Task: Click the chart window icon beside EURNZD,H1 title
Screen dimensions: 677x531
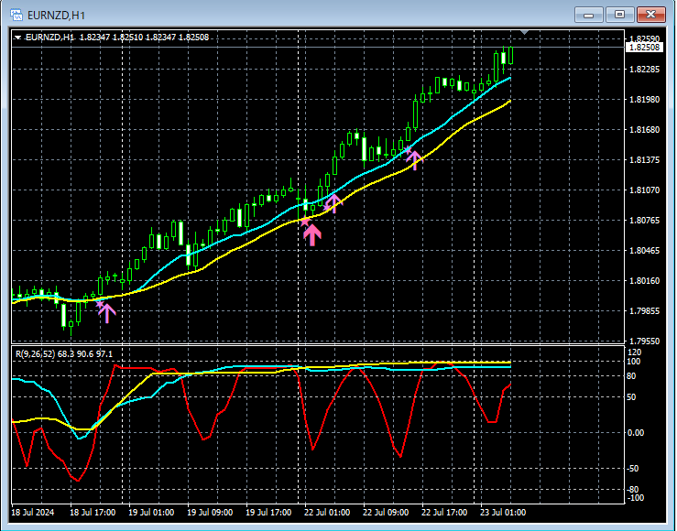Action: pyautogui.click(x=16, y=15)
